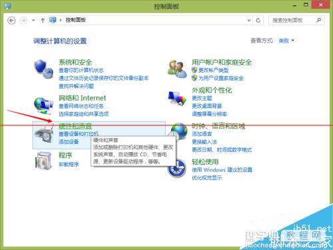Click the Hardware and Sound printer icon

pos(44,133)
